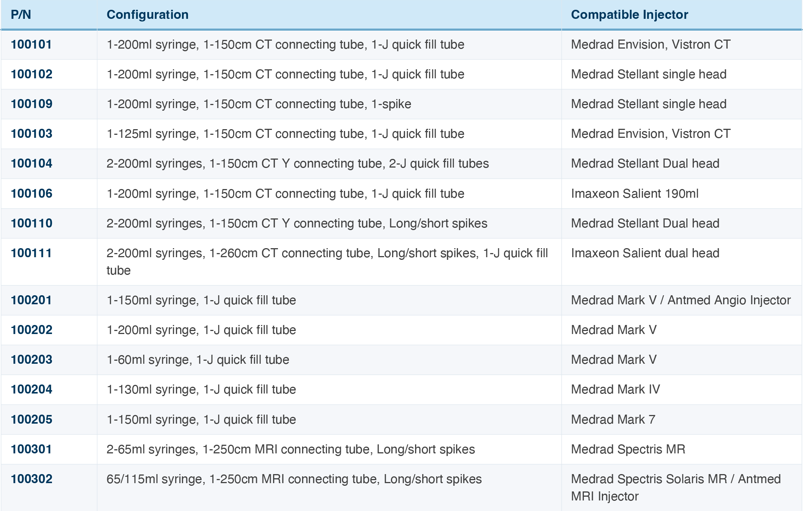The height and width of the screenshot is (511, 803).
Task: Select part number 100111
Action: click(31, 253)
